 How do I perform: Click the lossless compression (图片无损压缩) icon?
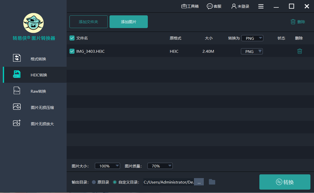point(17,107)
